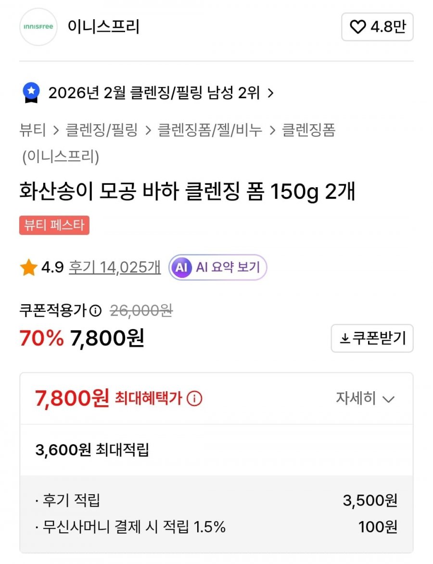Screen dimensions: 433x564
Task: Tap the Innisfree brand logo
Action: [38, 27]
